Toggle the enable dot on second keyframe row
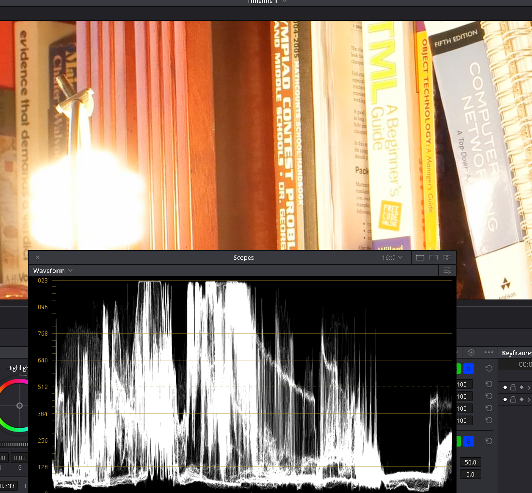The height and width of the screenshot is (493, 532). tap(505, 399)
